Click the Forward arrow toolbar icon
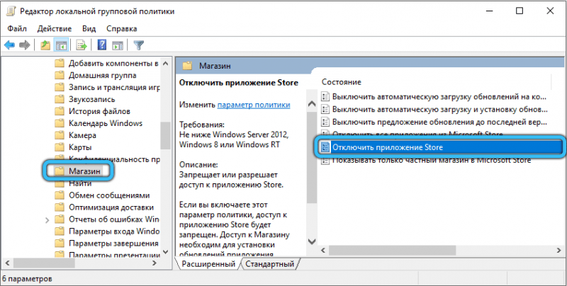567x286 pixels. pyautogui.click(x=25, y=45)
